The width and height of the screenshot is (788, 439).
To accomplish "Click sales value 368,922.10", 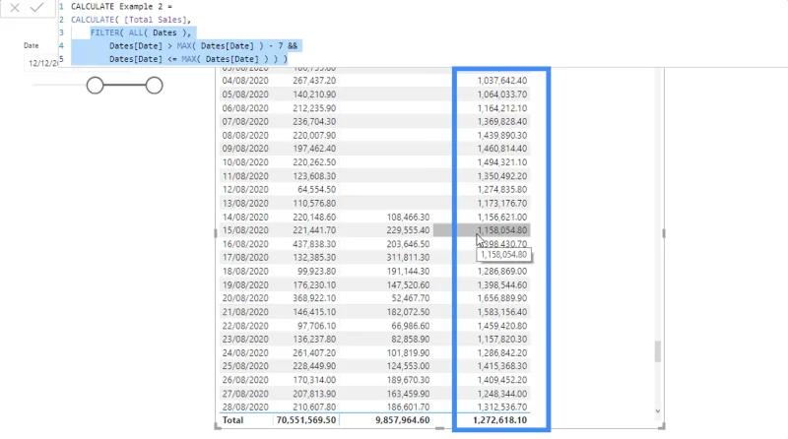I will point(314,298).
